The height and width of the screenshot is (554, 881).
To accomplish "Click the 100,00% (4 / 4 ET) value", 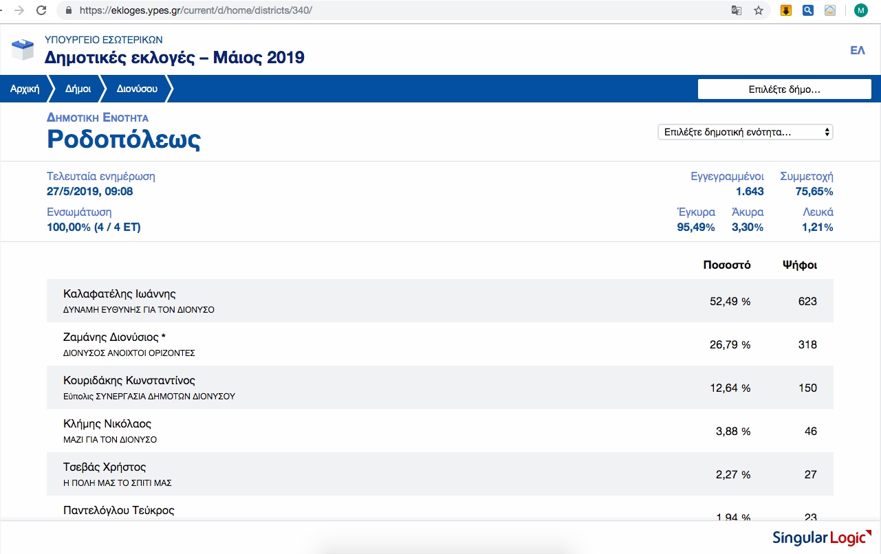I will click(94, 228).
